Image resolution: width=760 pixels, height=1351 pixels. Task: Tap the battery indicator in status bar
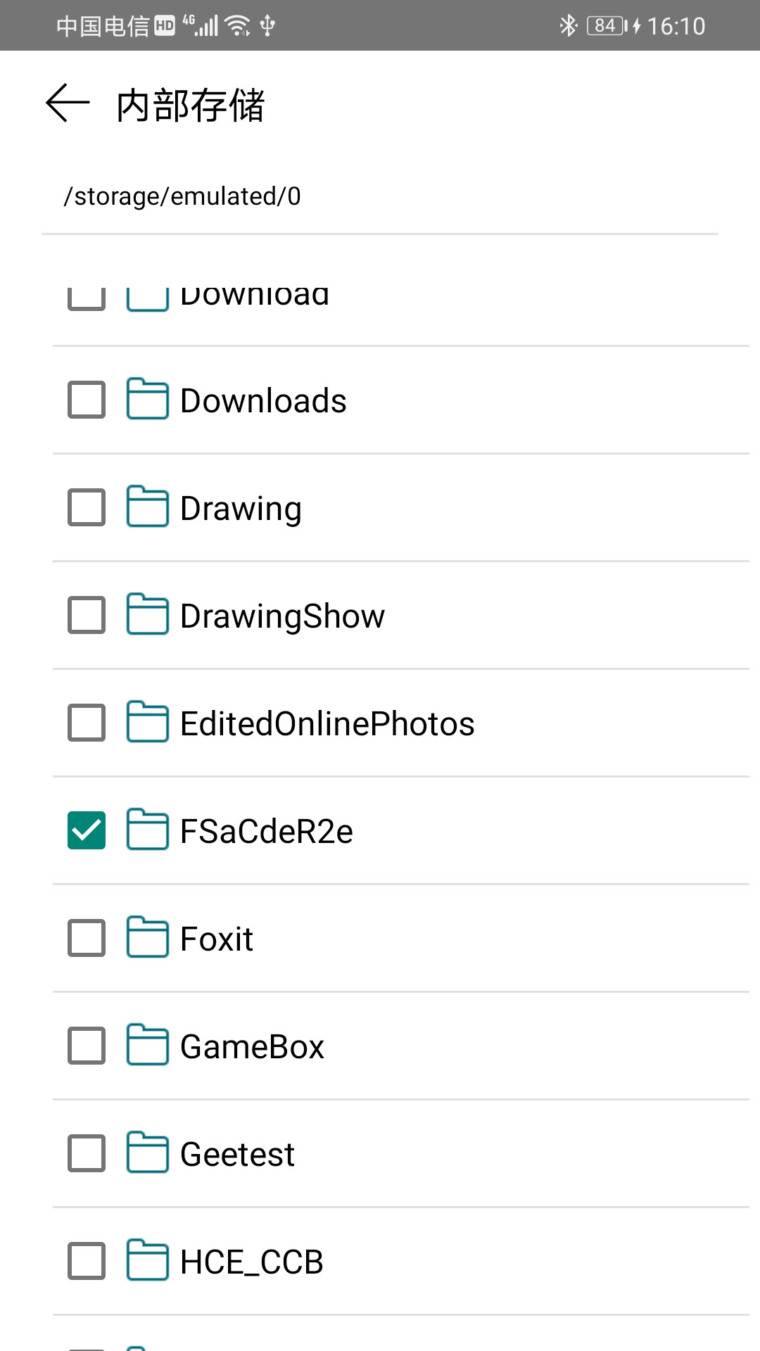click(x=606, y=26)
